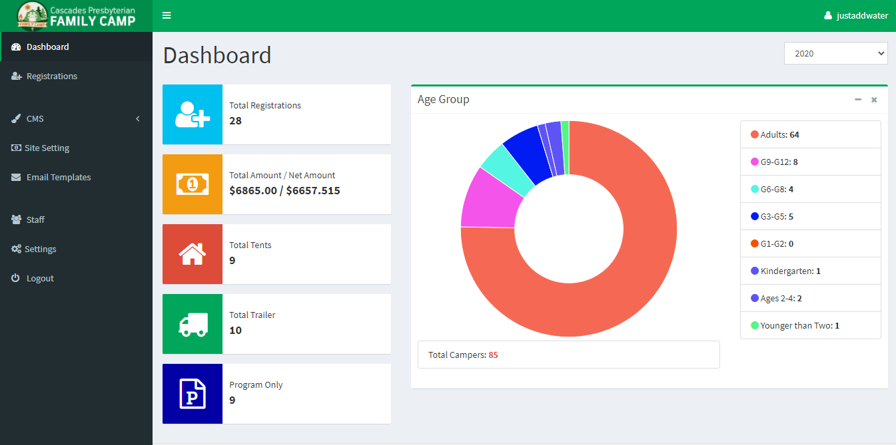Click the Total Registrations user-plus icon
Viewport: 896px width, 445px height.
[193, 114]
